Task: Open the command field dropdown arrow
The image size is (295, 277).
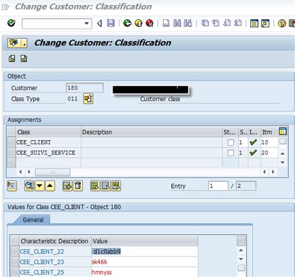Action: tap(87, 23)
